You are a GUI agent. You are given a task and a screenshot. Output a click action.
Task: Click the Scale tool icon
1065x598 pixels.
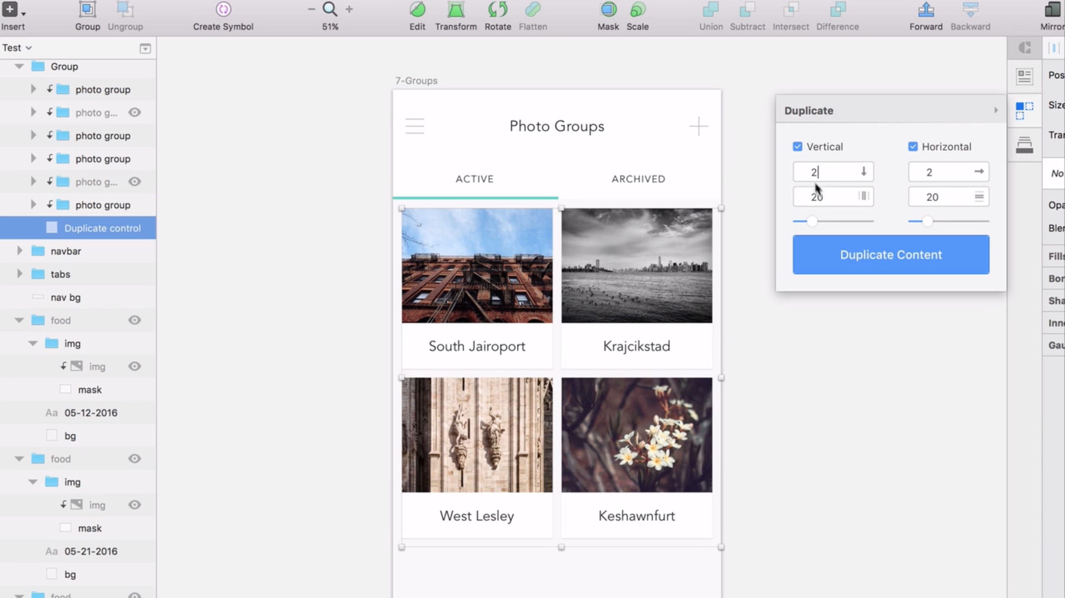coord(637,10)
